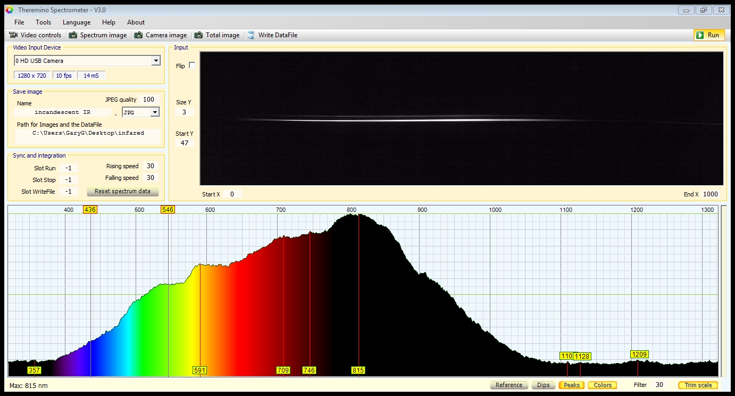
Task: Click the Dips button
Action: pyautogui.click(x=543, y=385)
